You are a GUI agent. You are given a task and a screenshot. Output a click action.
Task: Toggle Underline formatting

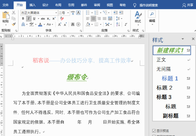34,19
